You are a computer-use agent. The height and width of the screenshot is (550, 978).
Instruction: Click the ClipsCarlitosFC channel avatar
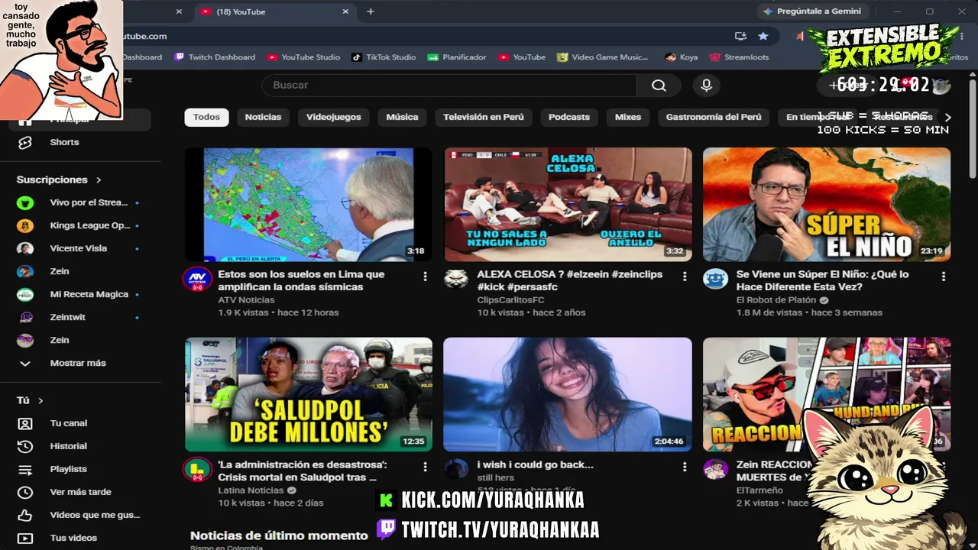[x=456, y=279]
